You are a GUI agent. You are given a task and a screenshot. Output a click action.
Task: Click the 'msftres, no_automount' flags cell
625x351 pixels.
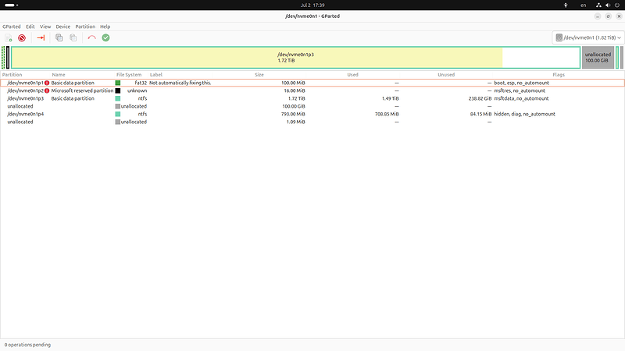coord(520,90)
